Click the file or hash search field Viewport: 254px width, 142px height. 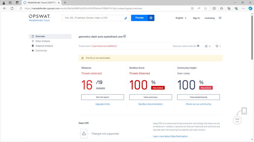pos(94,18)
